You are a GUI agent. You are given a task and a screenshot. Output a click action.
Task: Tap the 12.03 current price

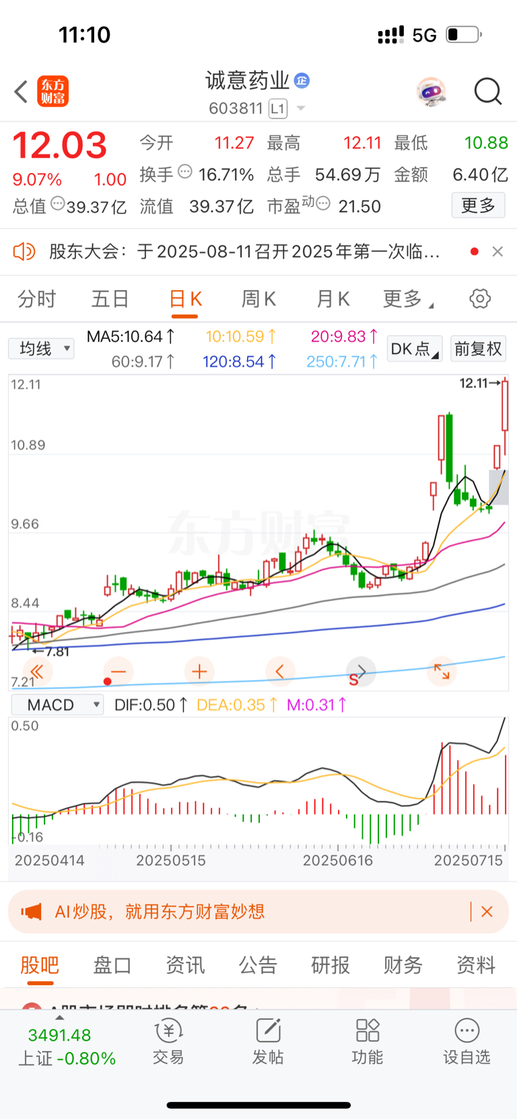pos(60,145)
